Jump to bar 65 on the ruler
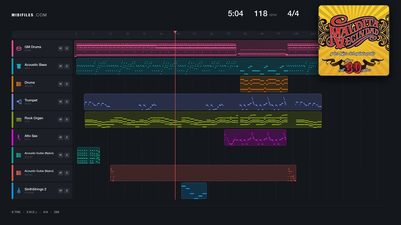 pos(211,34)
